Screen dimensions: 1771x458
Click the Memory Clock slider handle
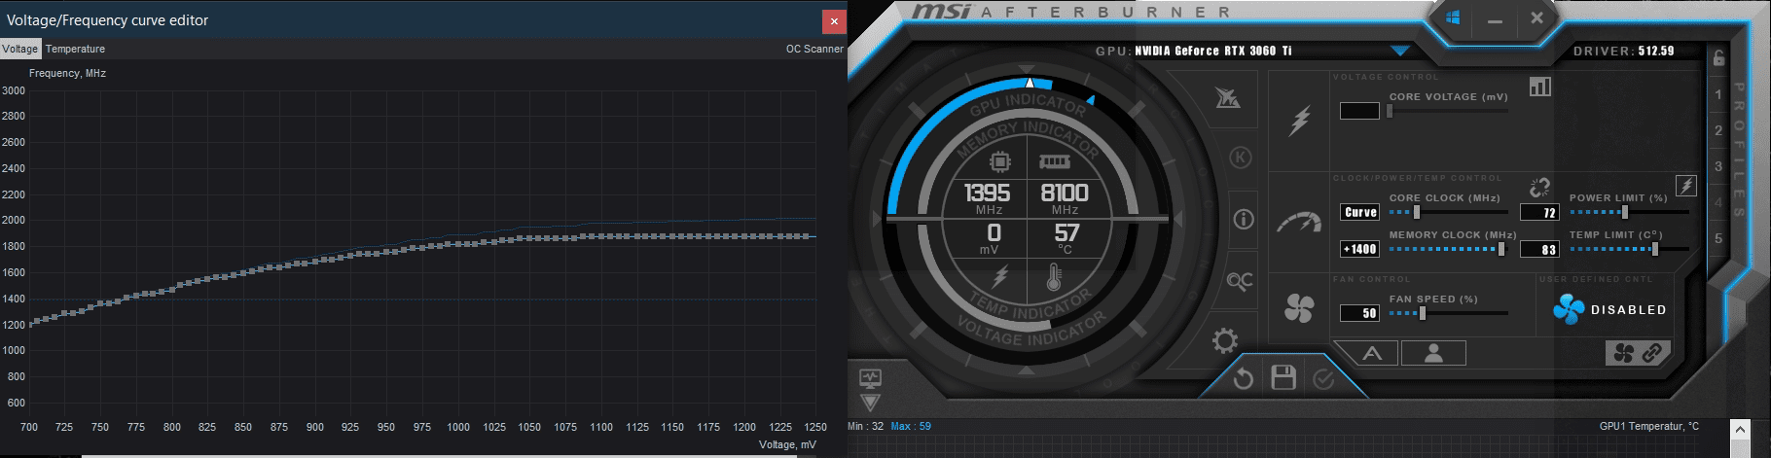pos(1501,249)
